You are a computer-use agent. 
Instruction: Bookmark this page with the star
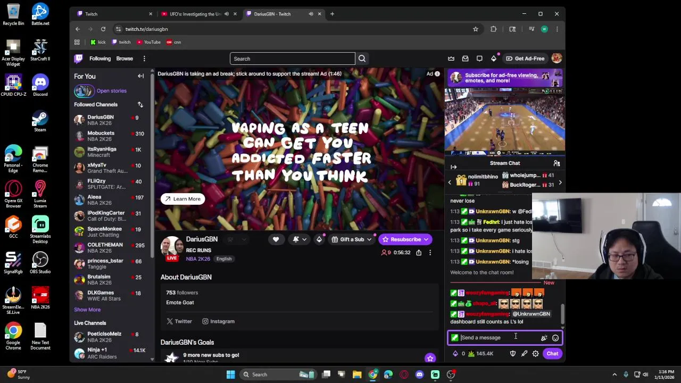click(x=475, y=29)
